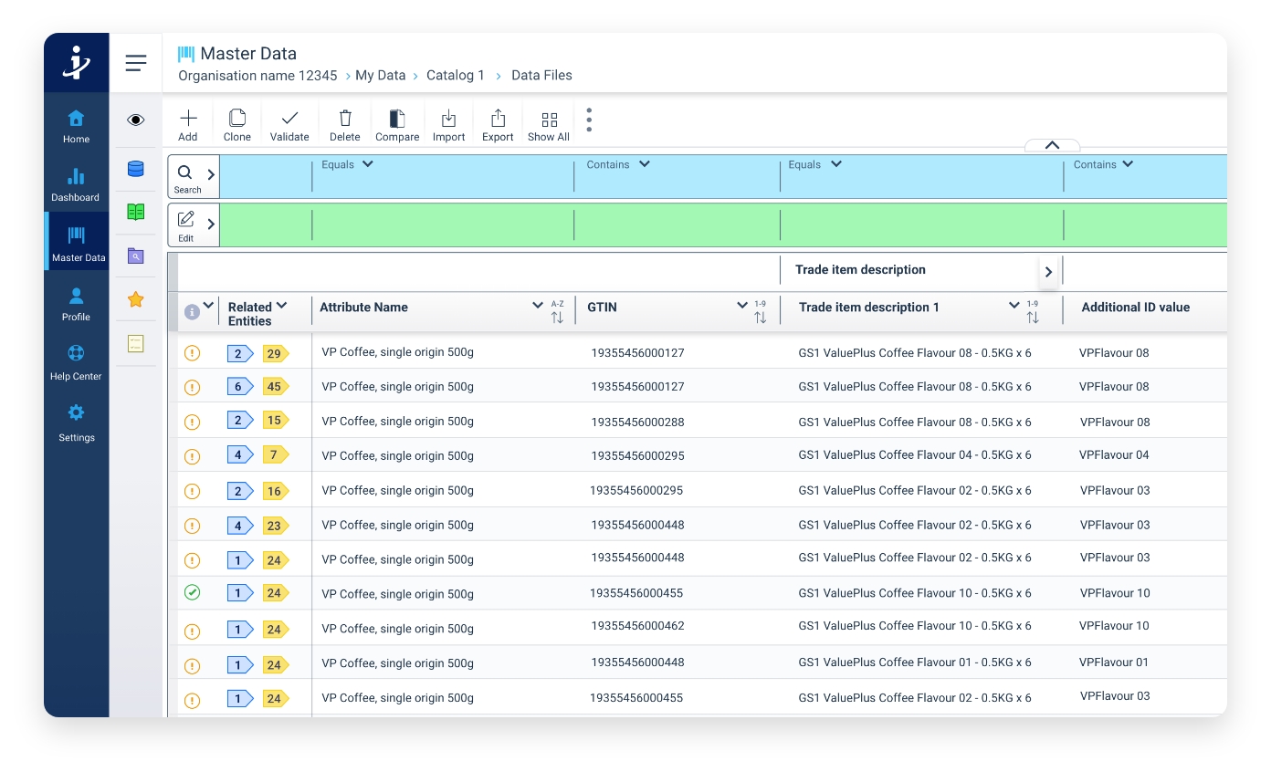The image size is (1271, 772).
Task: Open Settings in sidebar
Action: click(76, 423)
